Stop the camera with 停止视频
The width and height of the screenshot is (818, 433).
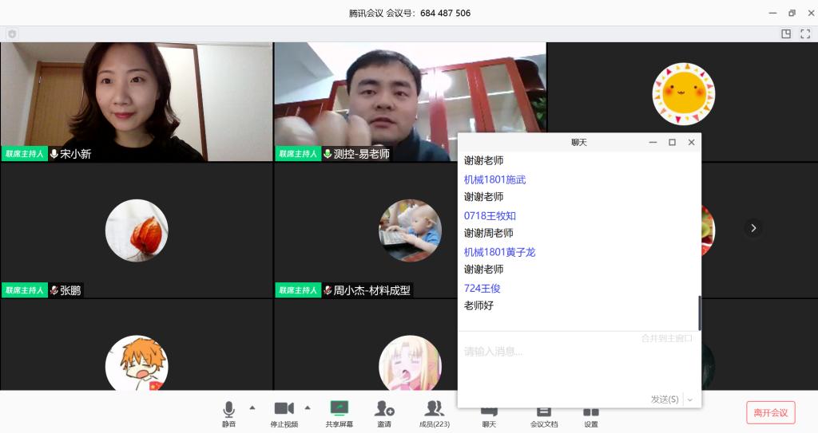coord(284,413)
